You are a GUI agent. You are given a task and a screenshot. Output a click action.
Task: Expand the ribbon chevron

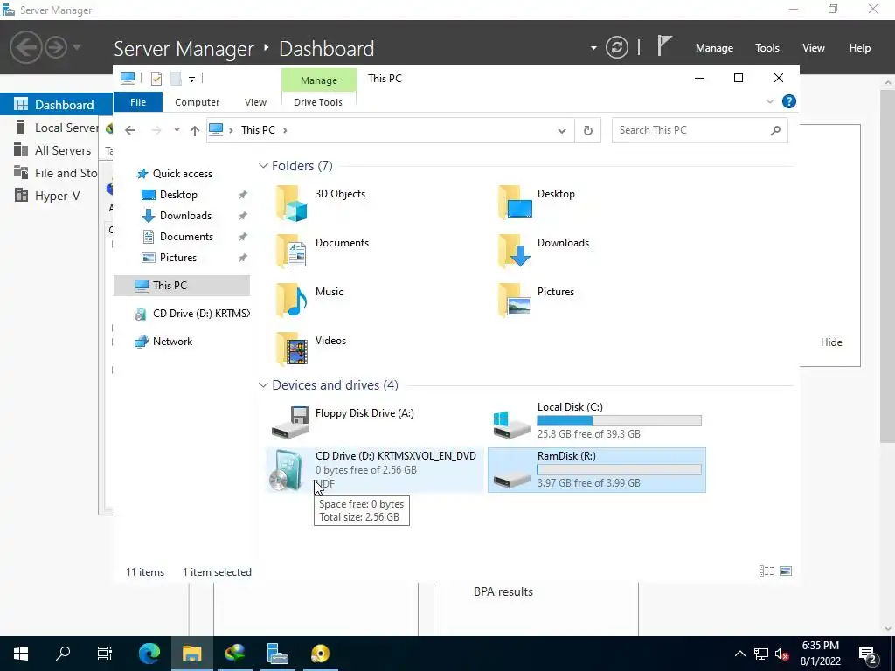(769, 101)
